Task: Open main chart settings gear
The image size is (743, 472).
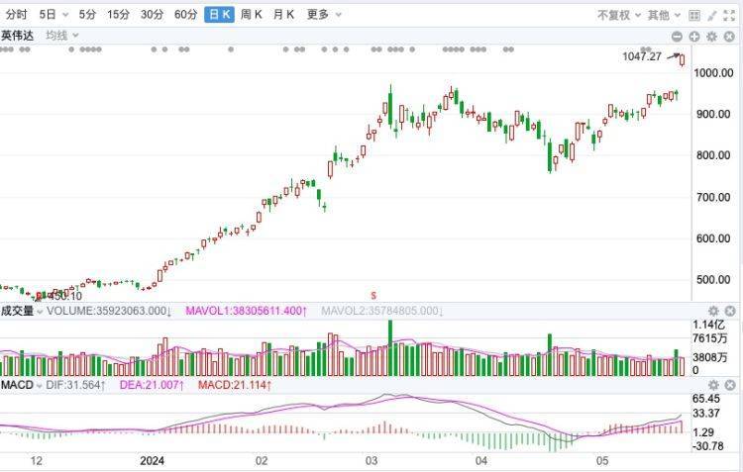Action: pyautogui.click(x=712, y=37)
